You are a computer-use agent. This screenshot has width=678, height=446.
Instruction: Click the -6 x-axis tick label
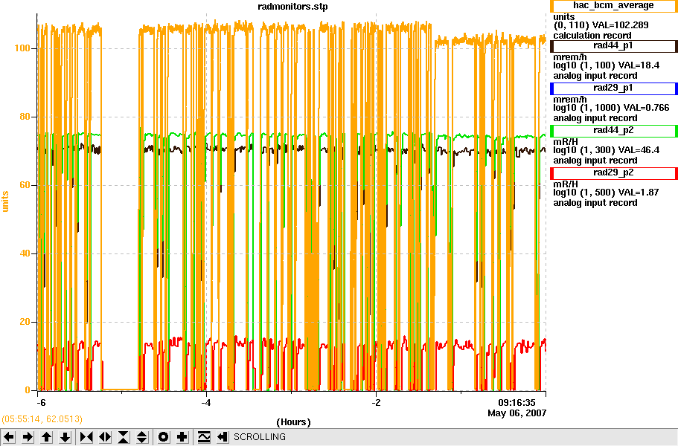[41, 402]
